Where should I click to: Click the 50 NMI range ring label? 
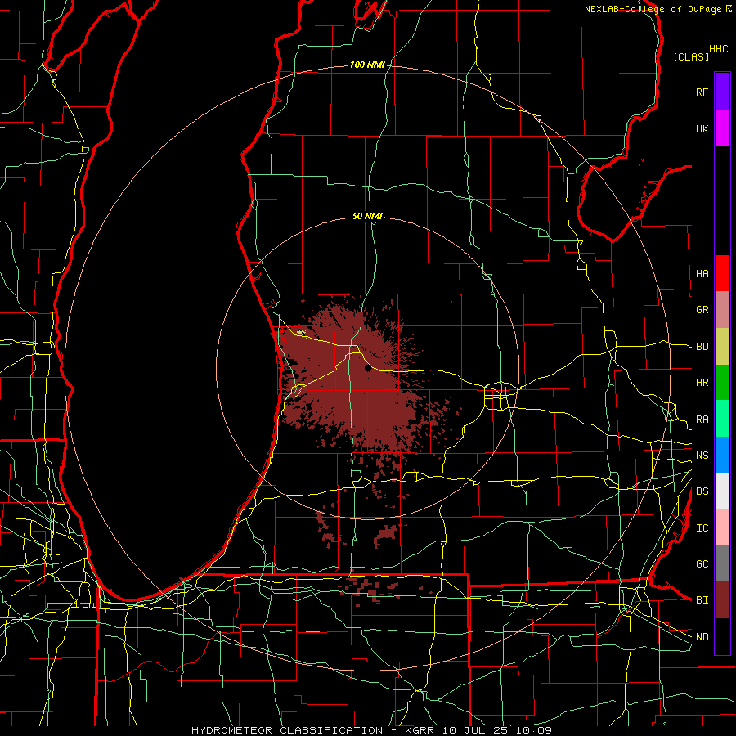(x=367, y=216)
